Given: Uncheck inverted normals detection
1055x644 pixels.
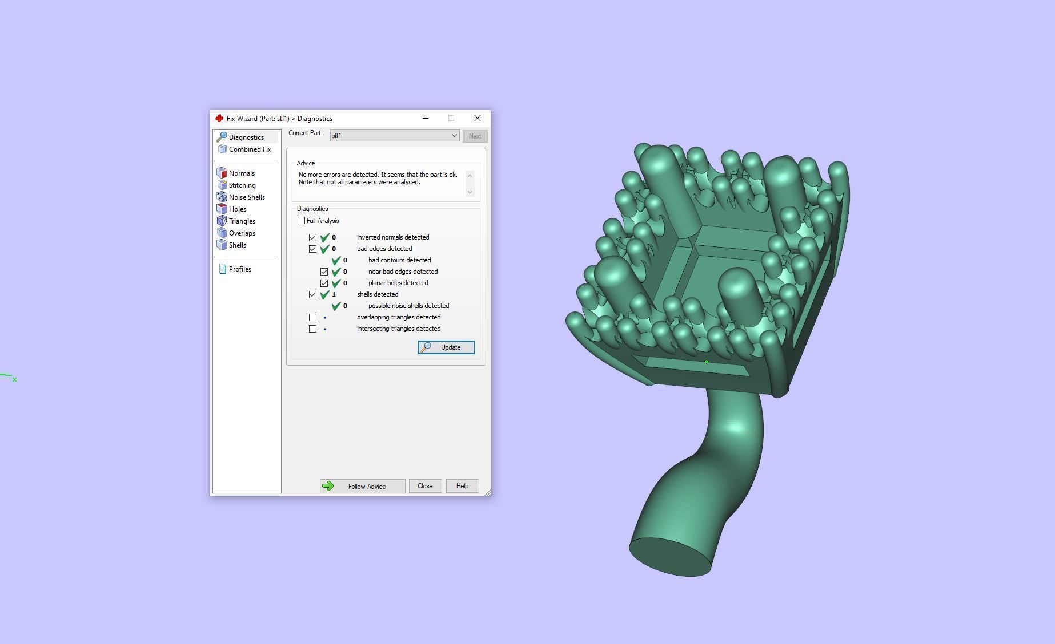Looking at the screenshot, I should [312, 237].
